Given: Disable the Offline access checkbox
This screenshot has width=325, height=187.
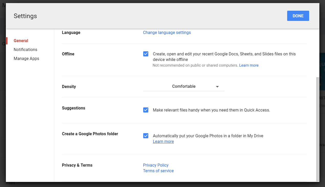Looking at the screenshot, I should pos(146,54).
